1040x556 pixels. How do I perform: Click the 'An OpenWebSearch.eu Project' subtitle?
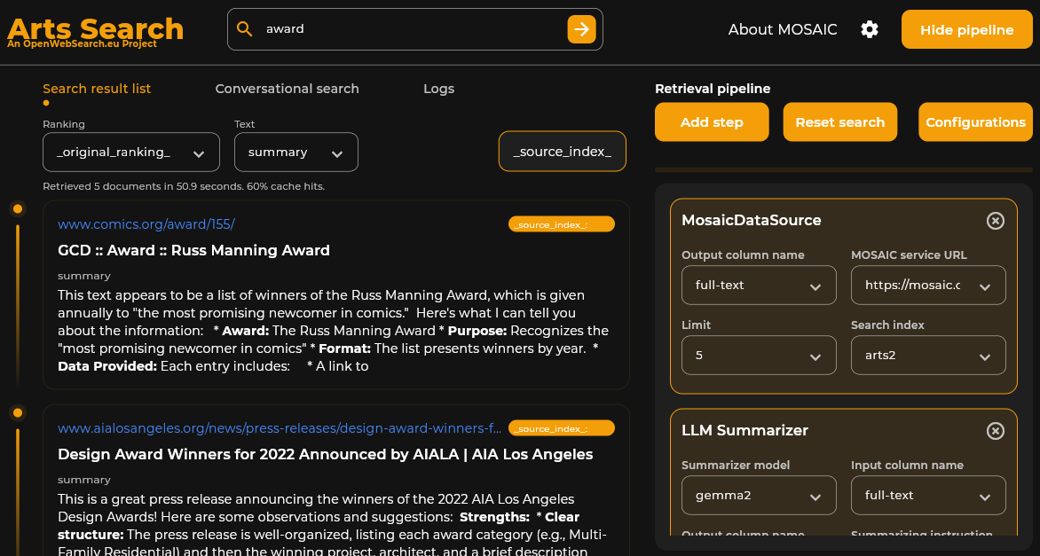[82, 43]
